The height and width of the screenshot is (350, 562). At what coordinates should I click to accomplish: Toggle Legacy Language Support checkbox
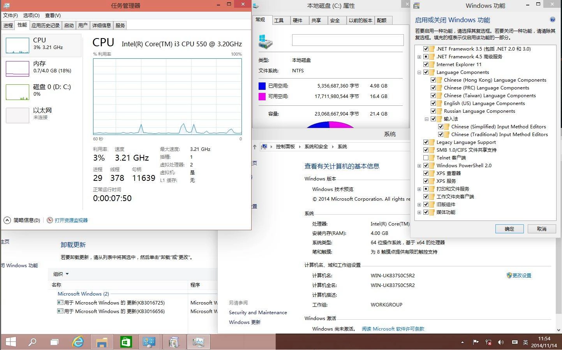426,142
